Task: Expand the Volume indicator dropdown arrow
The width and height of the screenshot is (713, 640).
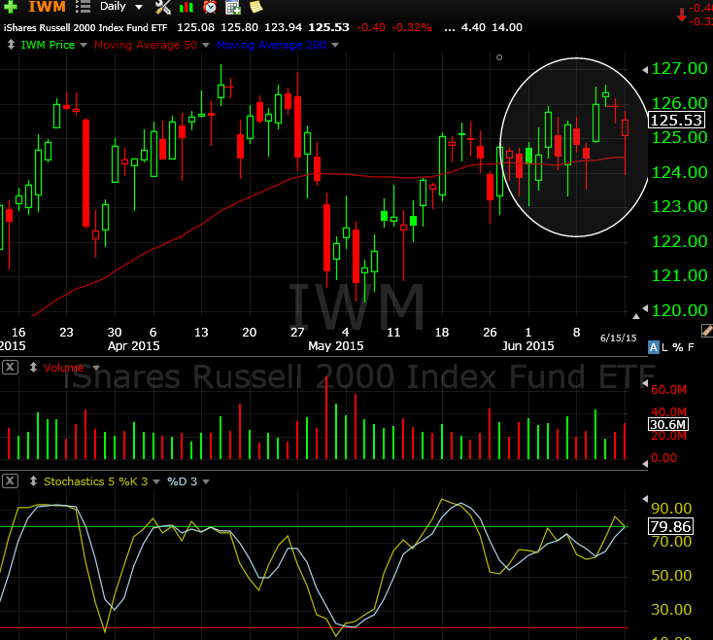Action: pyautogui.click(x=95, y=368)
